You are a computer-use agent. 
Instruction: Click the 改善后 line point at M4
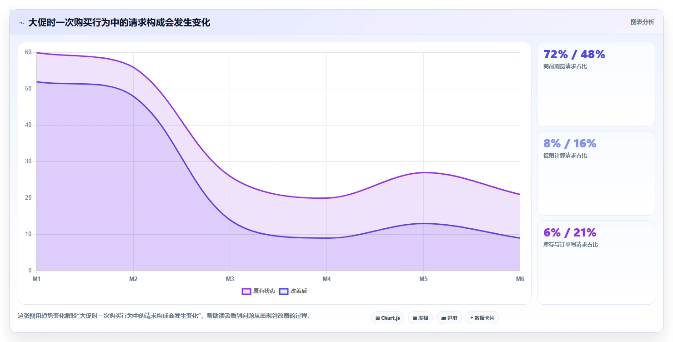pos(326,238)
